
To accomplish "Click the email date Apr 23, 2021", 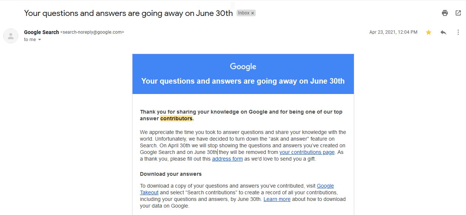I will [393, 32].
